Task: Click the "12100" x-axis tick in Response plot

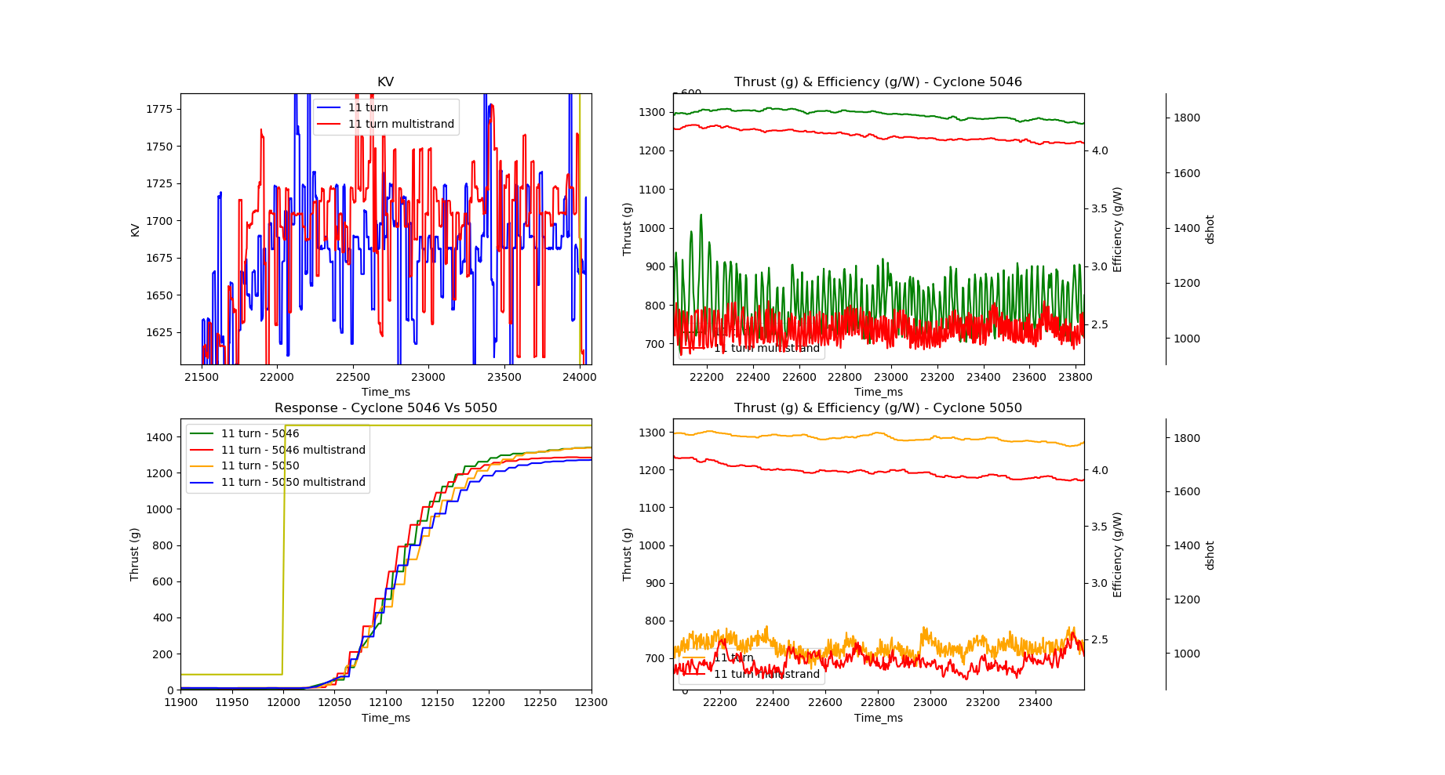Action: point(386,703)
